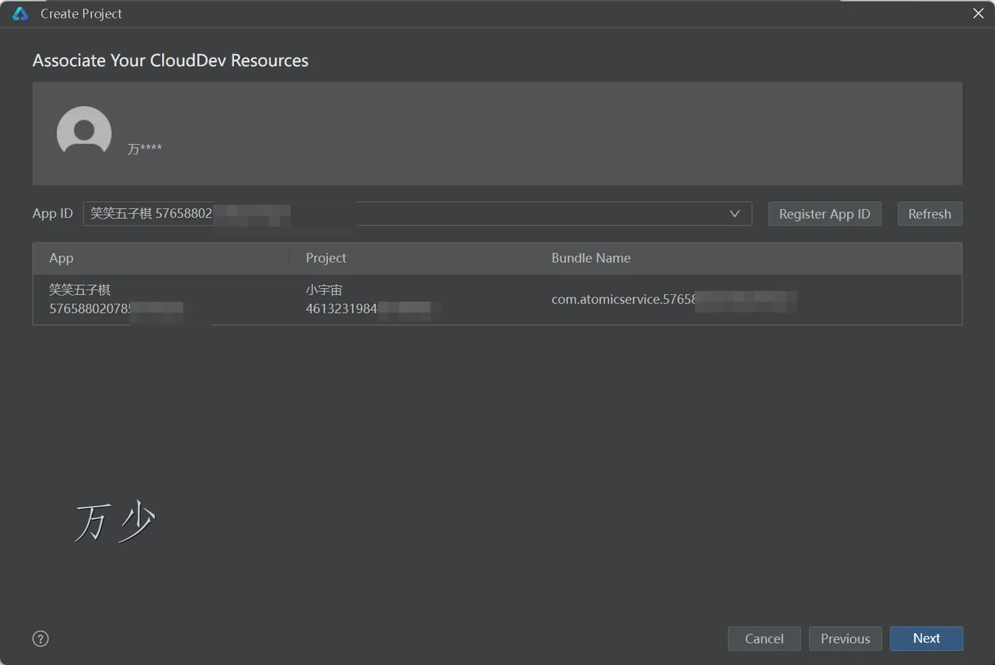Screen dimensions: 995x665
Task: Click the Project column header
Action: pyautogui.click(x=326, y=258)
